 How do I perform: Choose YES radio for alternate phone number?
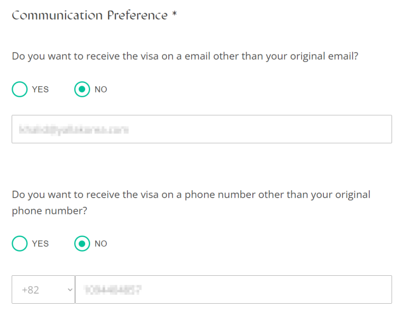(20, 244)
